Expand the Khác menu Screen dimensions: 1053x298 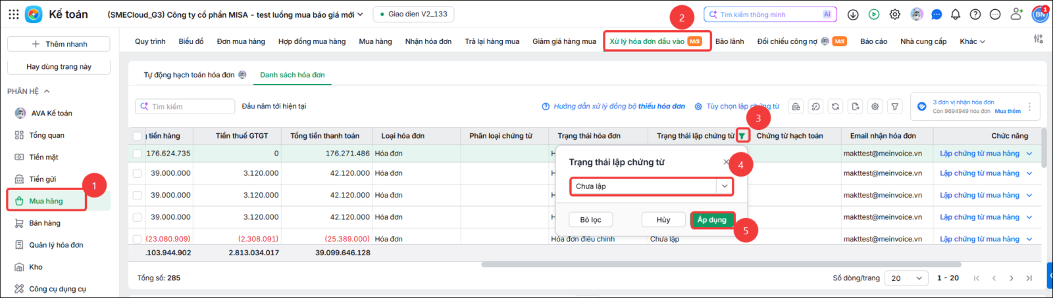click(972, 41)
